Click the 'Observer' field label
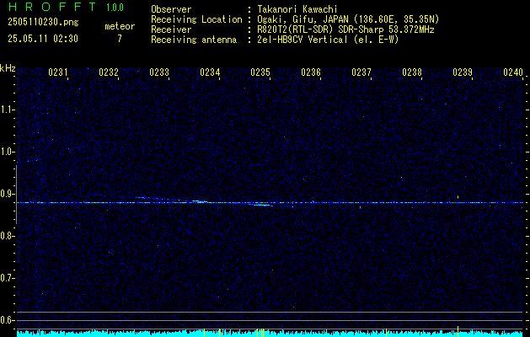The height and width of the screenshot is (337, 530). tap(171, 9)
